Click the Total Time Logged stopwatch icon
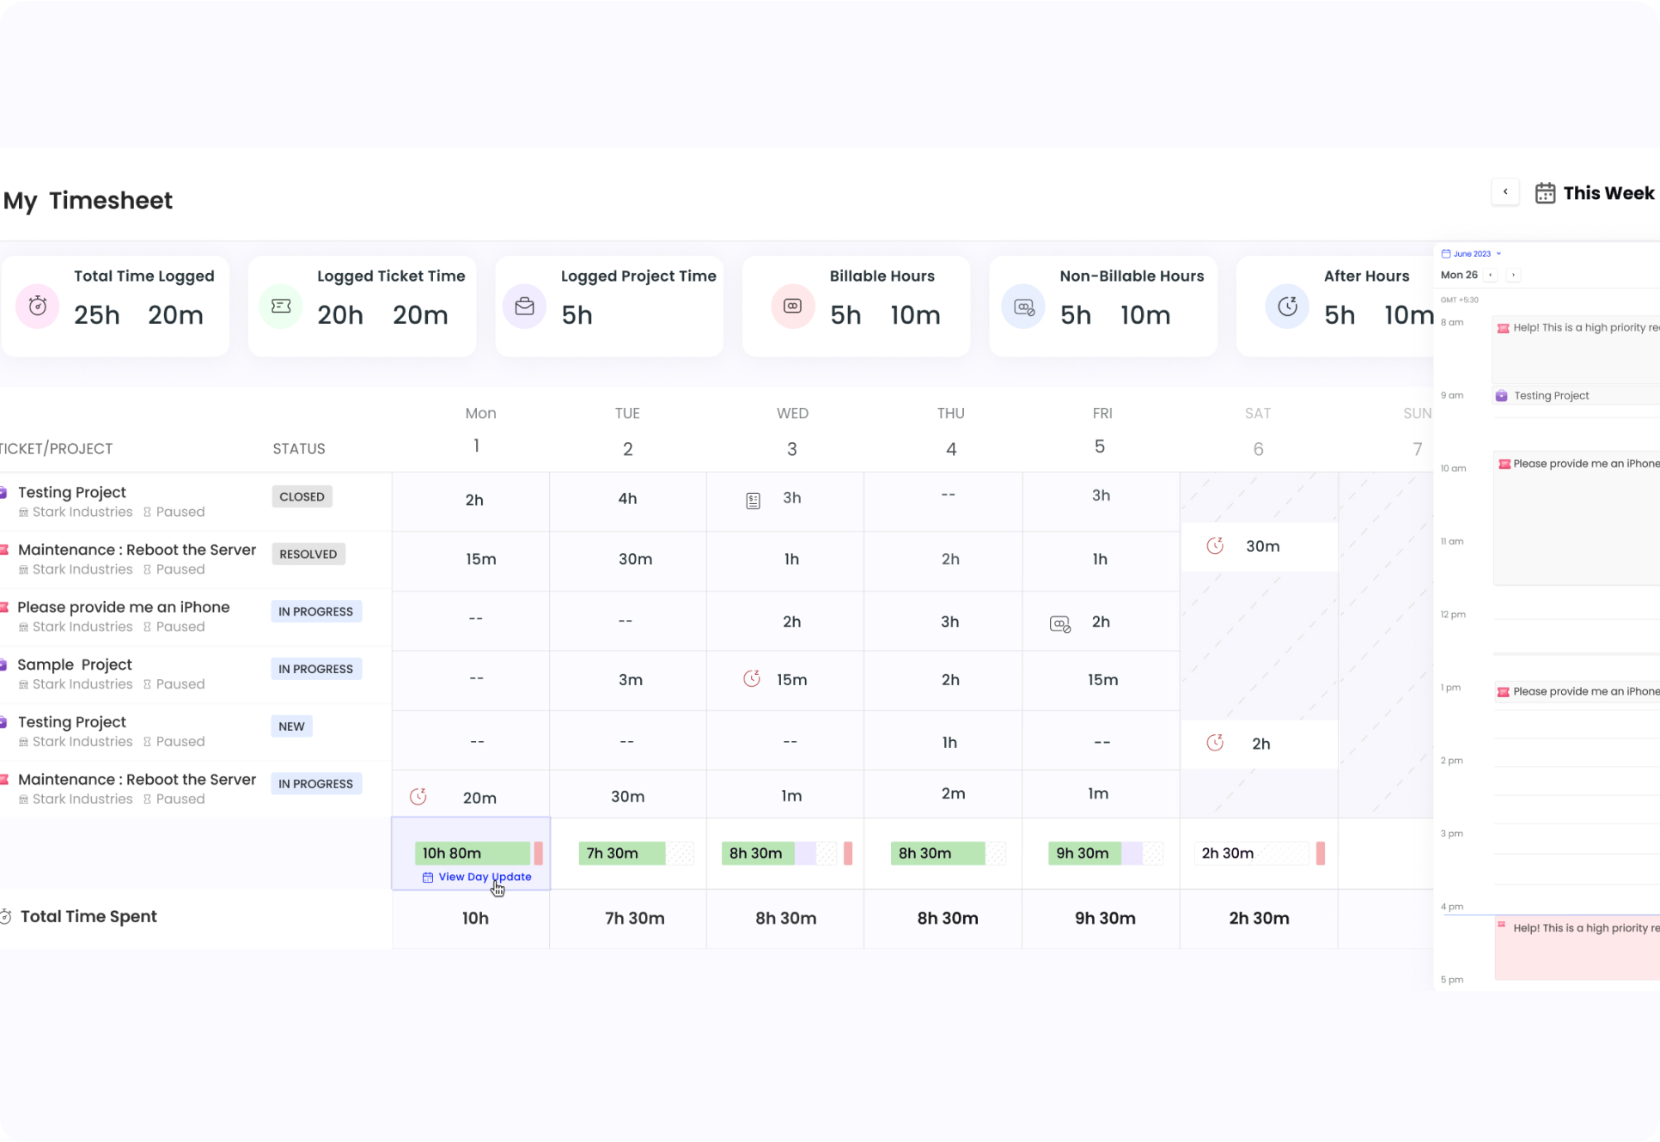 pyautogui.click(x=38, y=306)
